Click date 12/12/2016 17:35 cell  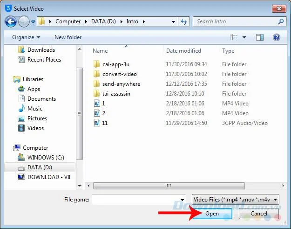point(186,84)
